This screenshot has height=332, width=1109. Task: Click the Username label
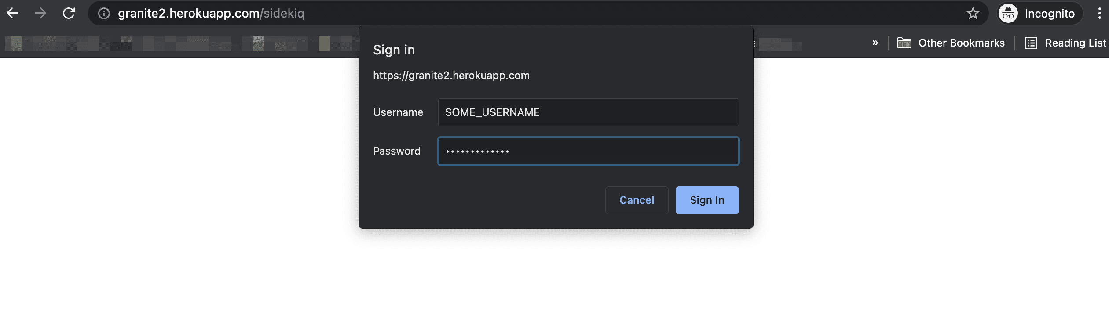(x=398, y=112)
